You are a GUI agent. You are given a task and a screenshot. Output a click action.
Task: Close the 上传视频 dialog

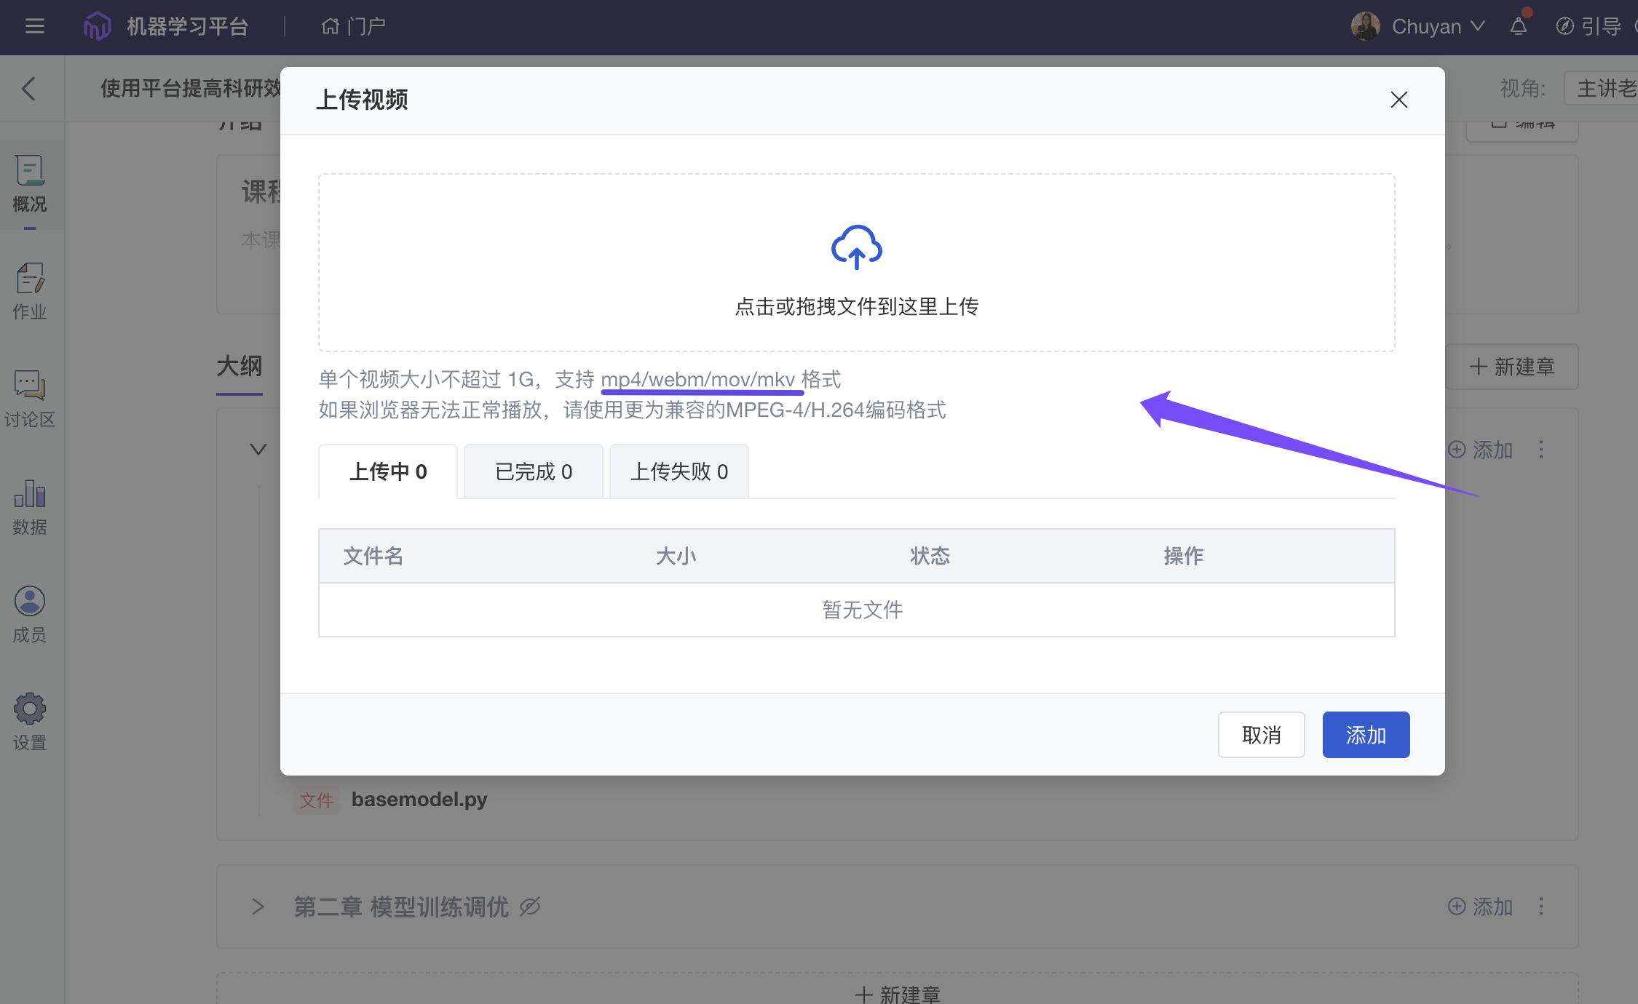[1398, 100]
